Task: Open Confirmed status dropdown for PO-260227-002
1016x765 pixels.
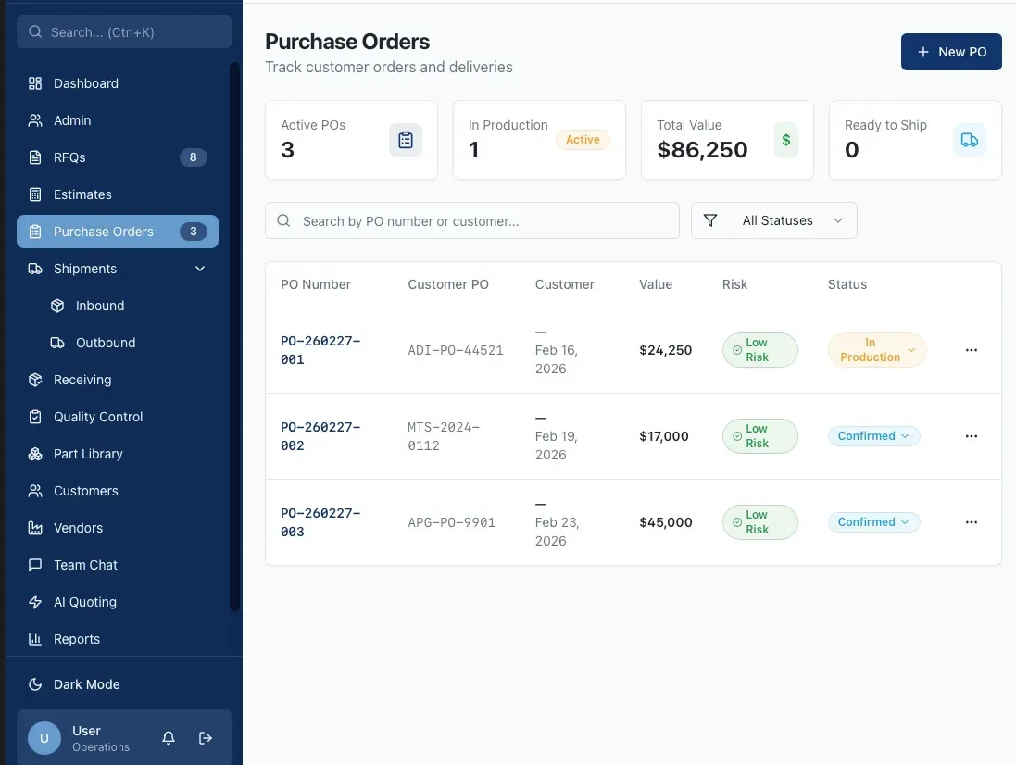Action: pyautogui.click(x=873, y=436)
